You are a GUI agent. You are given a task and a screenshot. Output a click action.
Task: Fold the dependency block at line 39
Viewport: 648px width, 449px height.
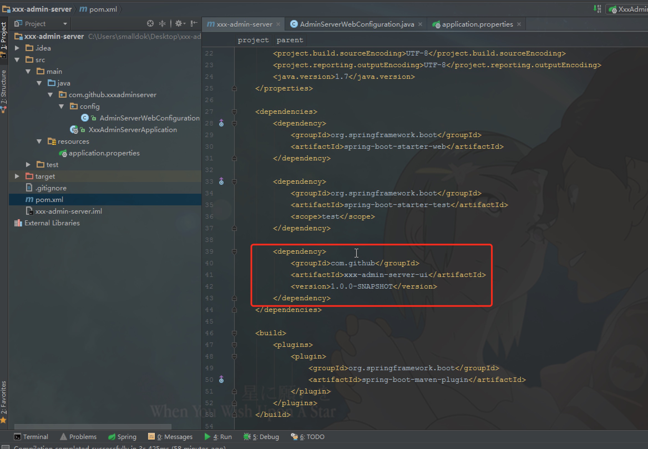tap(234, 251)
